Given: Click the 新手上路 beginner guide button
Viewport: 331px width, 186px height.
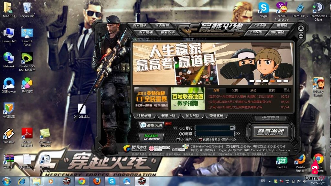Looking at the screenshot, I should coord(168,116).
